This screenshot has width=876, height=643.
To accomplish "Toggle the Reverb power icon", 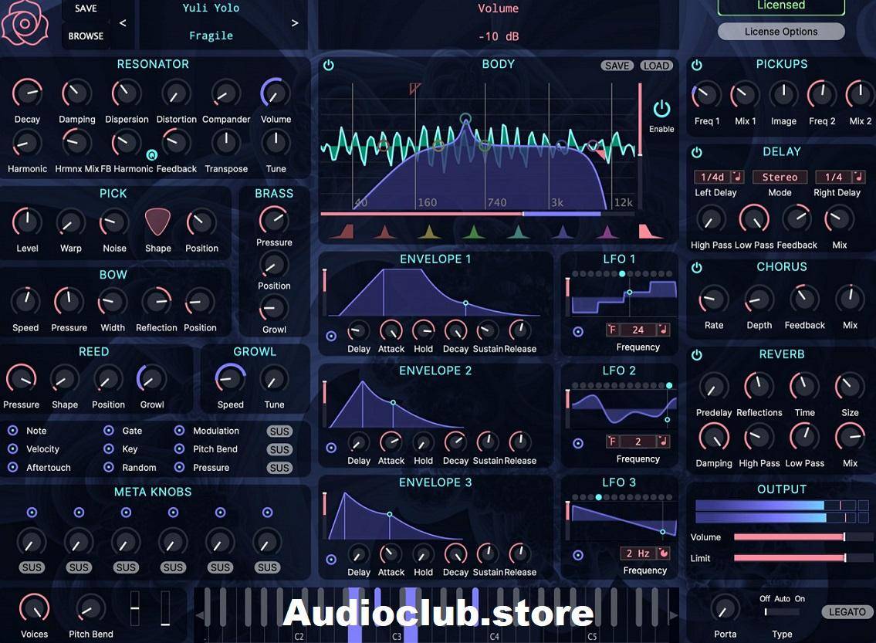I will (x=697, y=355).
